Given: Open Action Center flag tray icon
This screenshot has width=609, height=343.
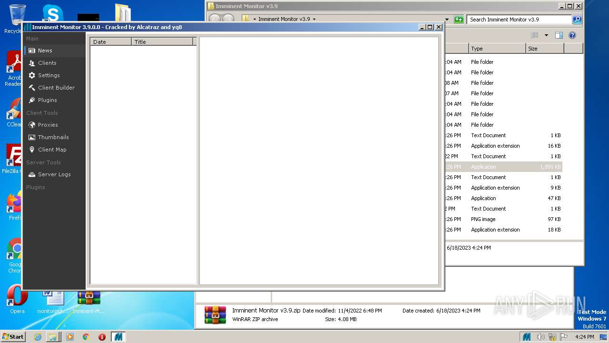Looking at the screenshot, I should click(x=564, y=337).
